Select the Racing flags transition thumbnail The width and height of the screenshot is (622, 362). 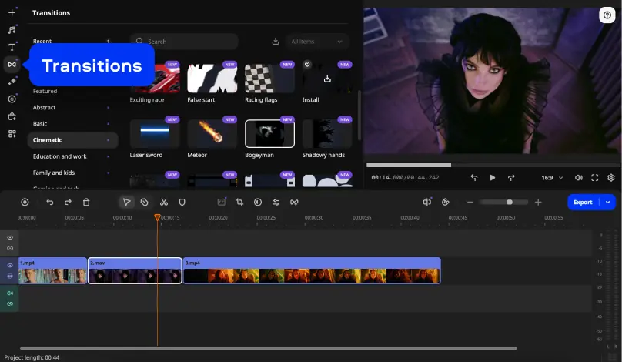[x=269, y=79]
